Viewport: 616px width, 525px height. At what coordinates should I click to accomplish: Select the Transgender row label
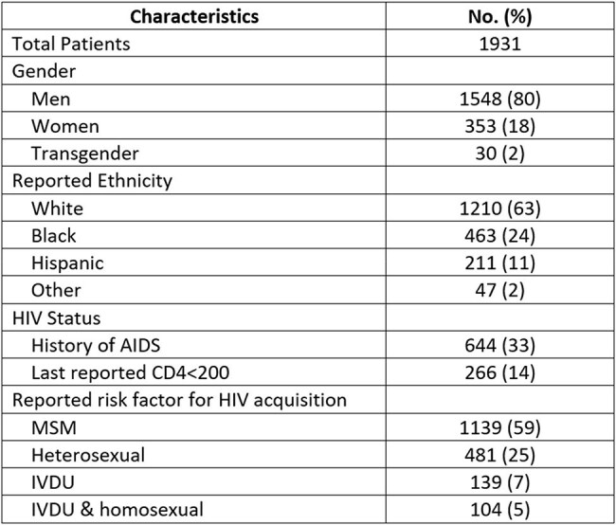coord(85,154)
